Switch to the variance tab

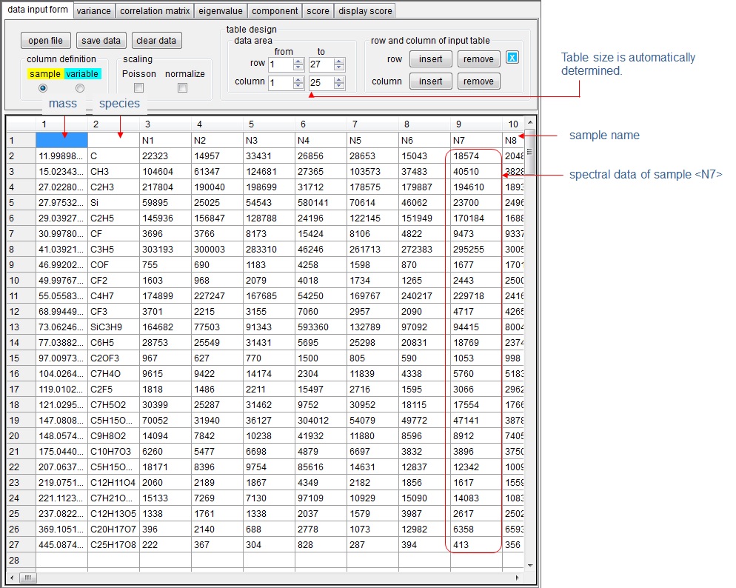(93, 10)
